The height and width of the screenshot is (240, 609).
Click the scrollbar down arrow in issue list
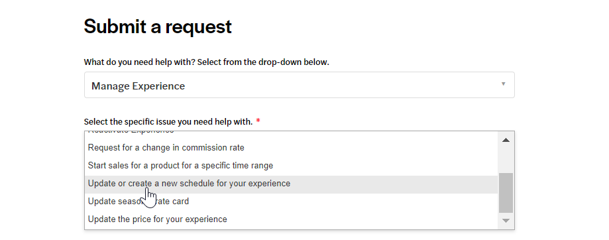coord(506,221)
